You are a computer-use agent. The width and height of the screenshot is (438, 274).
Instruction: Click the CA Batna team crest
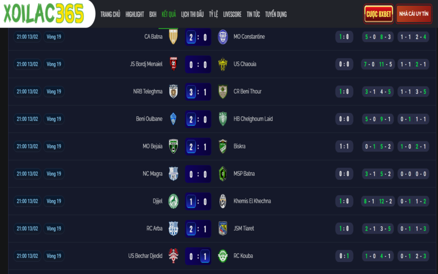(x=173, y=37)
